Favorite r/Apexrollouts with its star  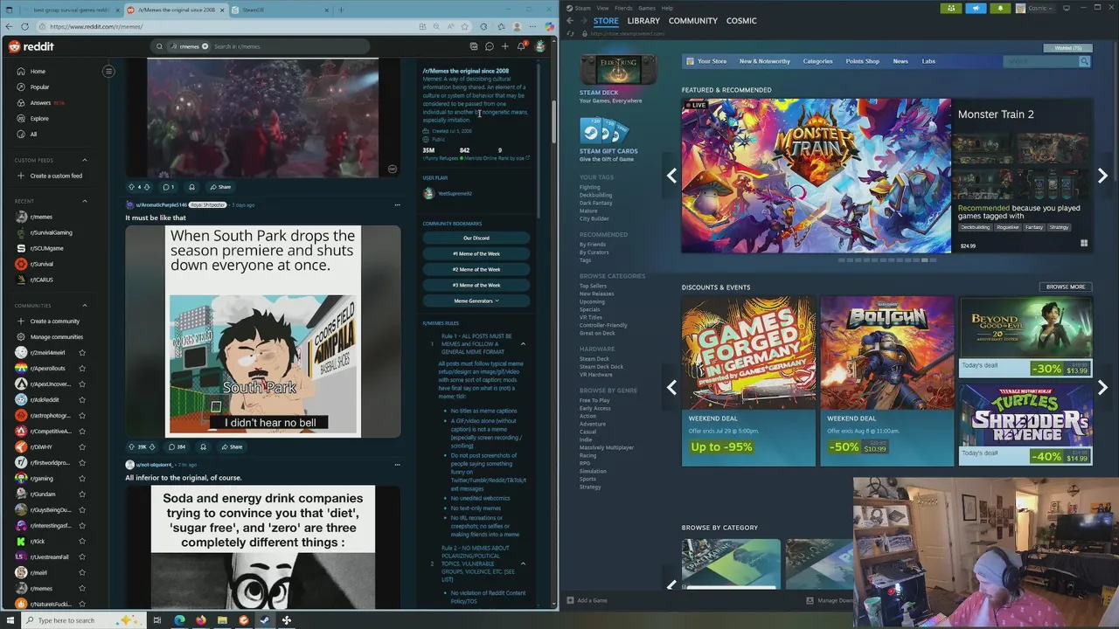pos(82,369)
